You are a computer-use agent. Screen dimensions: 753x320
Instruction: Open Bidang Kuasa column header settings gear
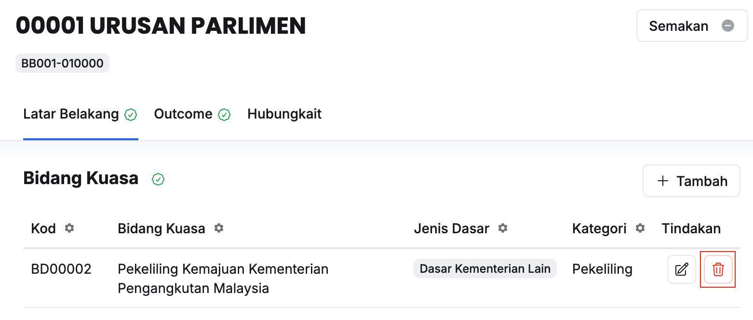219,228
